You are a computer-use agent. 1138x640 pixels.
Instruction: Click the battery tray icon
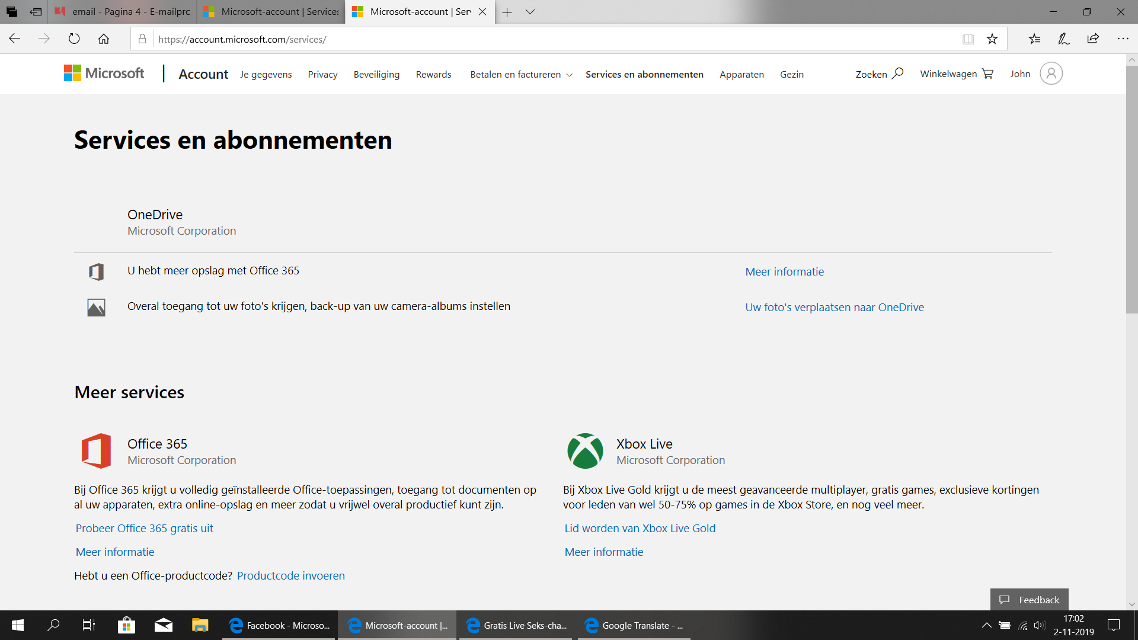tap(1005, 625)
